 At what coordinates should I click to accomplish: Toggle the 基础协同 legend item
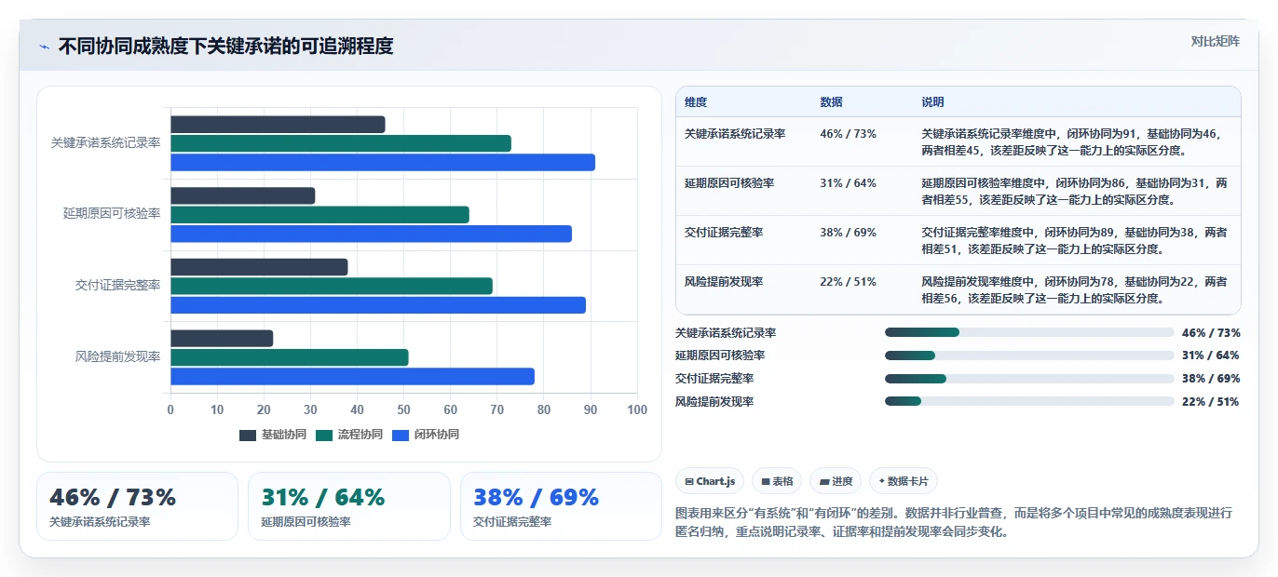tap(273, 435)
